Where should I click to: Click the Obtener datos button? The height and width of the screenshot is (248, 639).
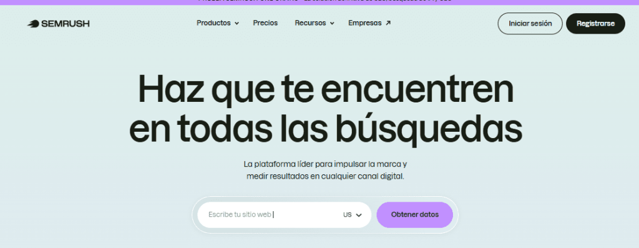[414, 214]
